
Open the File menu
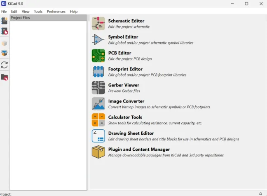coord(4,12)
